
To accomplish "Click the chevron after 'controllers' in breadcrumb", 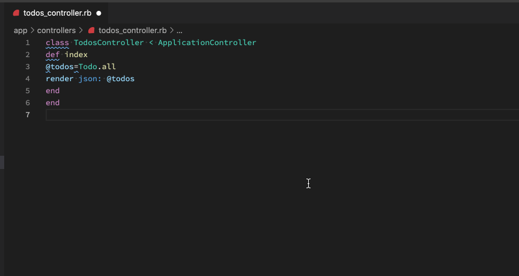I will 81,31.
